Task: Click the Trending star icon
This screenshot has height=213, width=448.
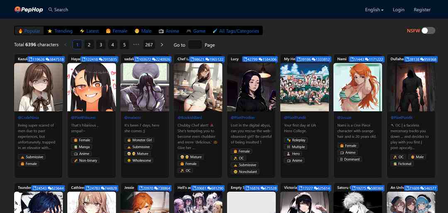Action: pos(50,31)
